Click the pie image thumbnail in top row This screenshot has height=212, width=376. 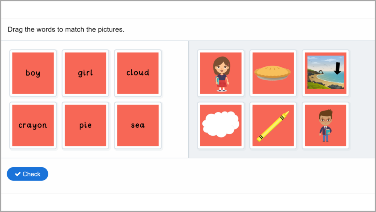273,73
